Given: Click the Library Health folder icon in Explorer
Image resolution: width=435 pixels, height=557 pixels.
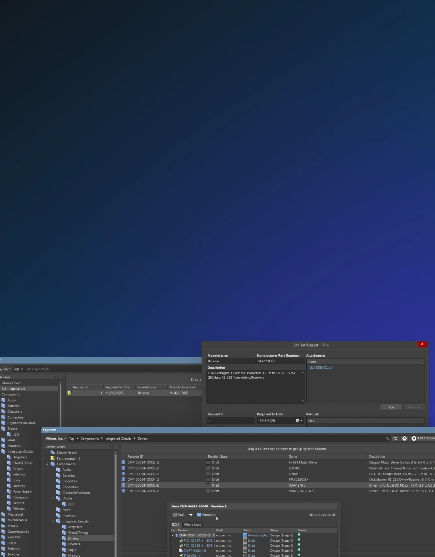Looking at the screenshot, I should [53, 453].
